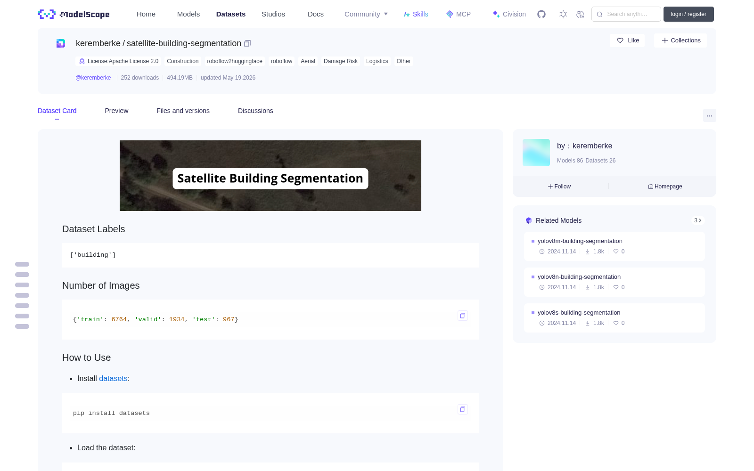Open the Preview tab
754x471 pixels.
coord(116,111)
